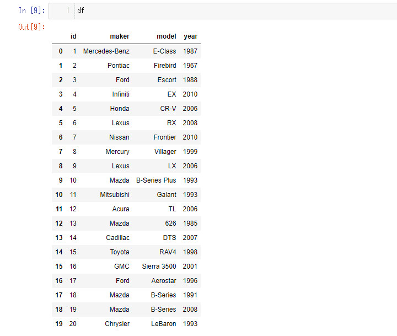This screenshot has height=336, width=397.
Task: Click year value 2007
Action: (190, 238)
